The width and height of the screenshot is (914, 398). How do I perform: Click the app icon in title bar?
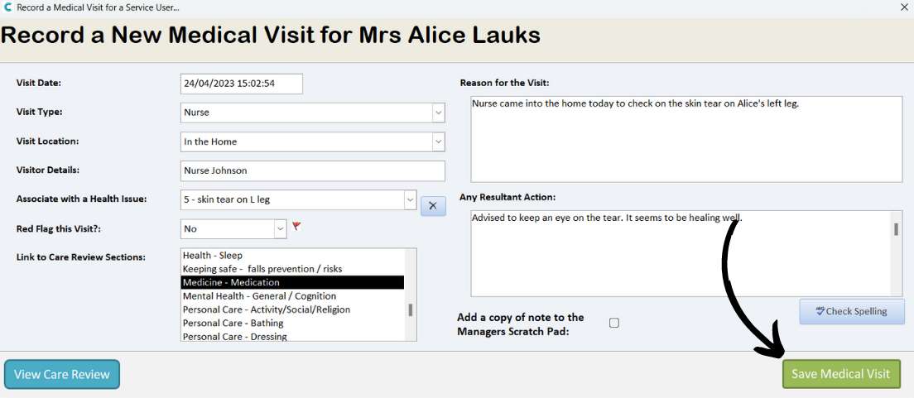[7, 7]
